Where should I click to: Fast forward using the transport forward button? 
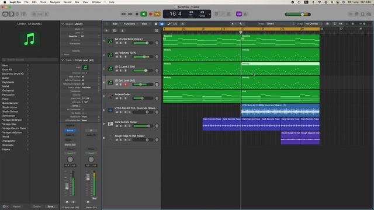130,14
